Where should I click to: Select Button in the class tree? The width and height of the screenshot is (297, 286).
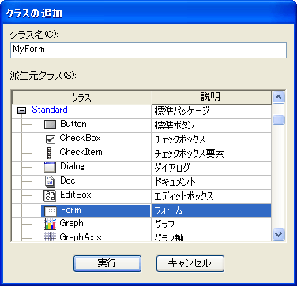(73, 124)
